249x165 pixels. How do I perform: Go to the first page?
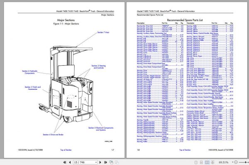point(65,162)
